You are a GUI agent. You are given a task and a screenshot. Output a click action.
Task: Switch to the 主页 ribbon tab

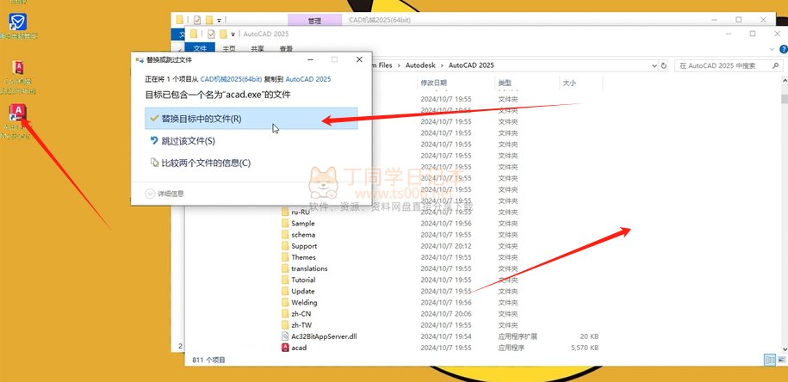[229, 49]
